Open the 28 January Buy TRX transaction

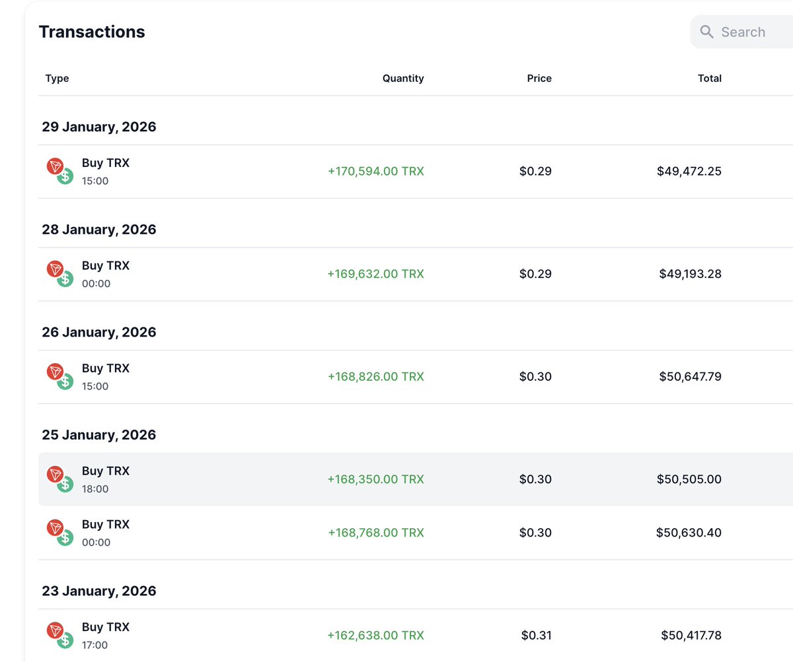106,266
